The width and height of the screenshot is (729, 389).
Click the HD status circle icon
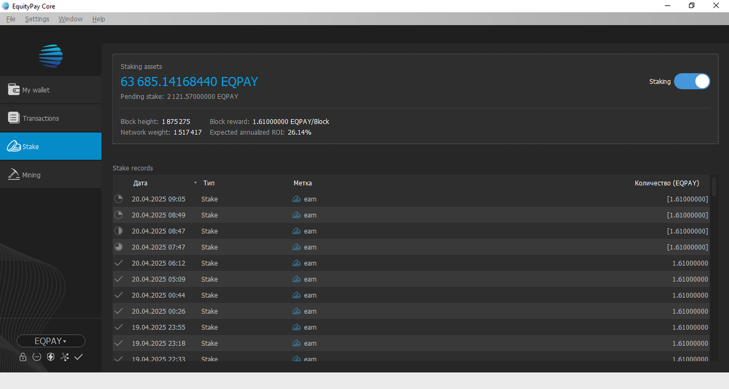pos(36,357)
